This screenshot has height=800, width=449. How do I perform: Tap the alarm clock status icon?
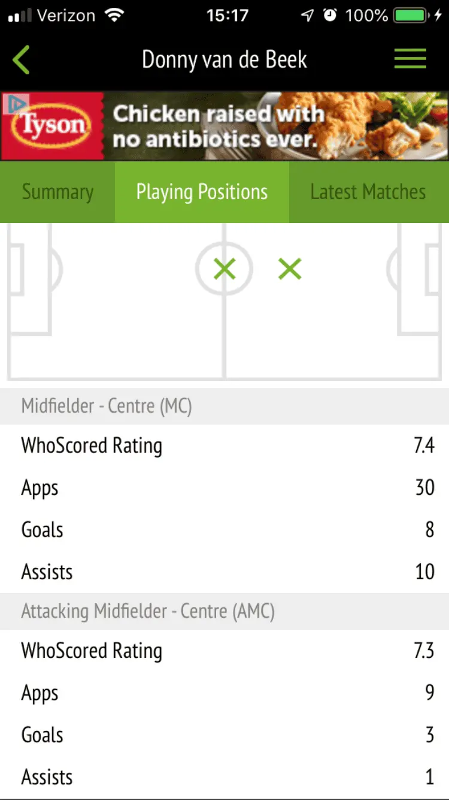tap(330, 16)
